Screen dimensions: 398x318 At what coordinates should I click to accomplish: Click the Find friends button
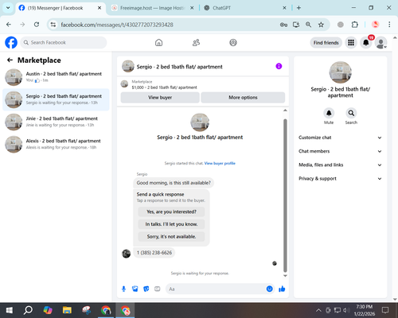click(x=326, y=43)
